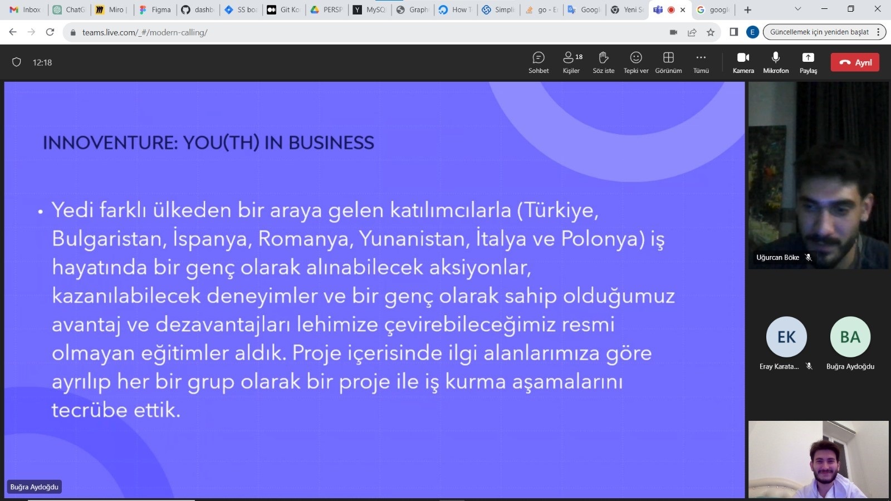Open the Tümü more options menu
891x501 pixels.
pos(701,62)
